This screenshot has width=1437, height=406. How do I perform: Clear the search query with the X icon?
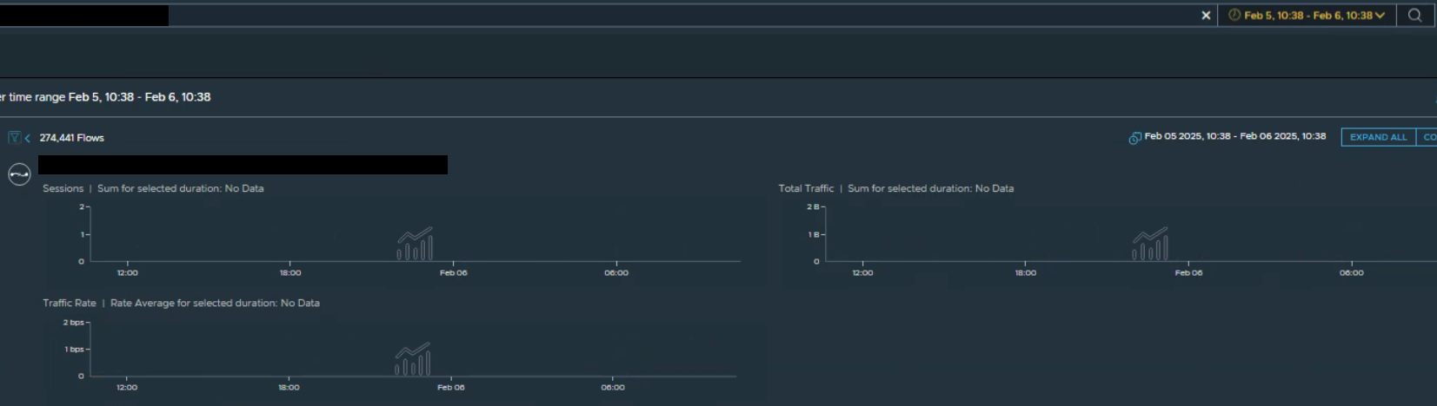point(1206,16)
